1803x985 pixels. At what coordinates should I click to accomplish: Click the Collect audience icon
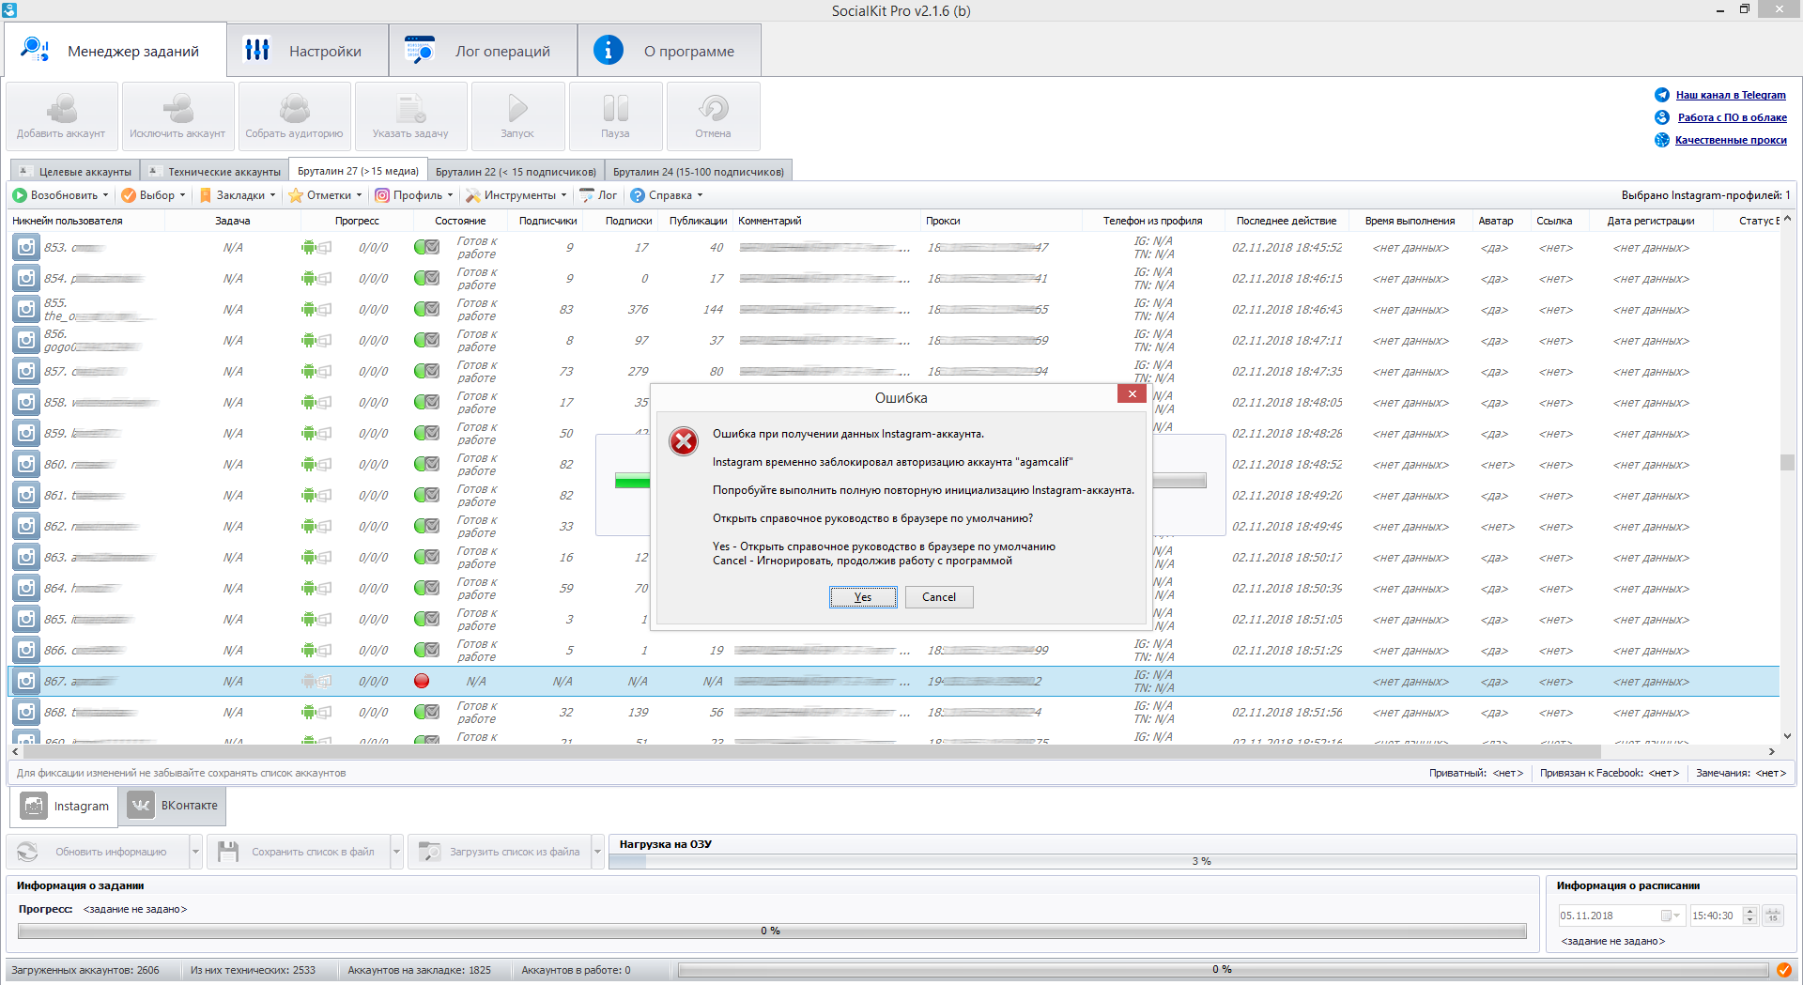[294, 116]
